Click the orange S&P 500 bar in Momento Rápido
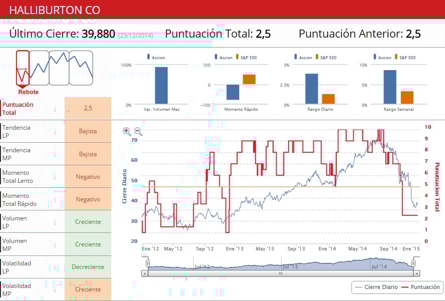Screen dimensions: 445x301 tap(249, 80)
